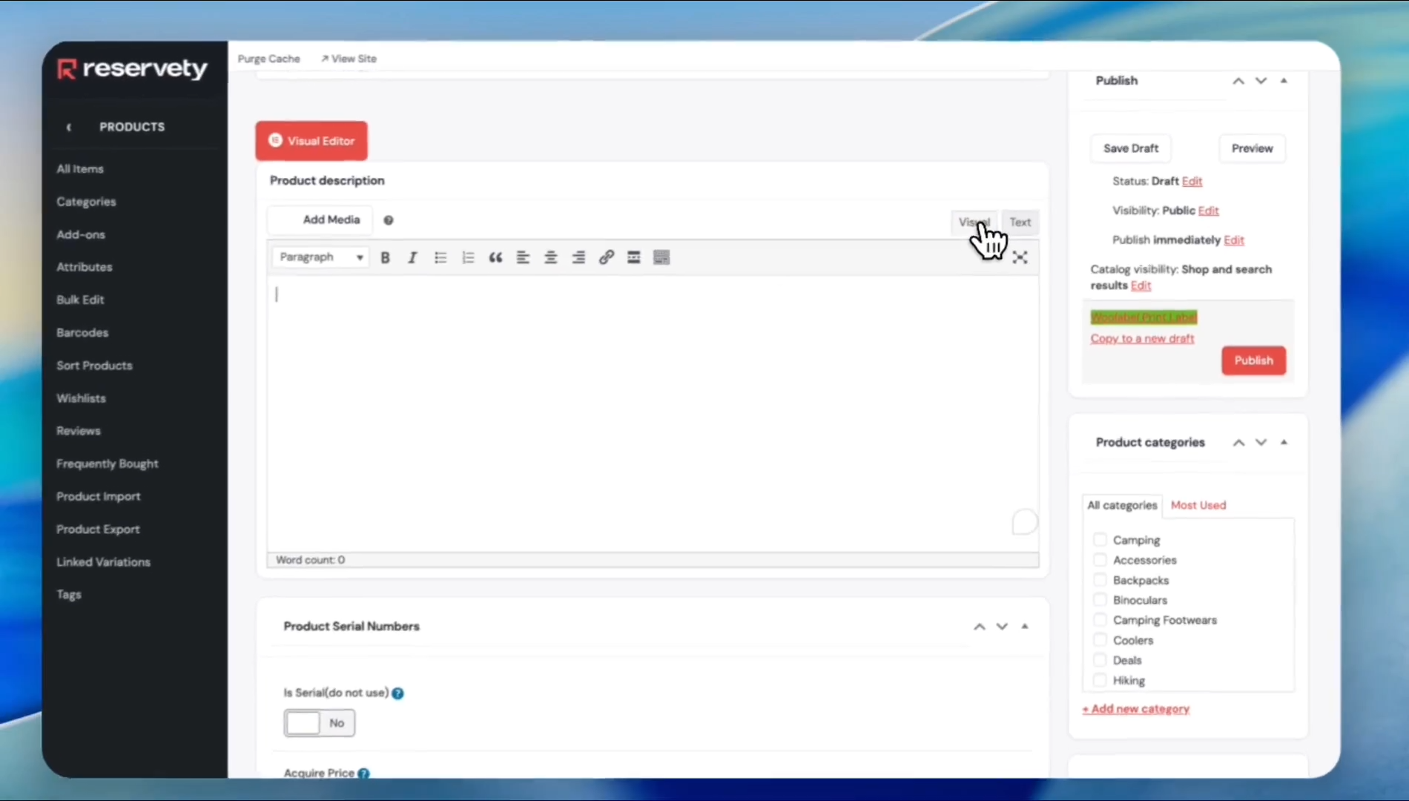Insert a bulleted list
Screen dimensions: 1409x801
tap(440, 257)
